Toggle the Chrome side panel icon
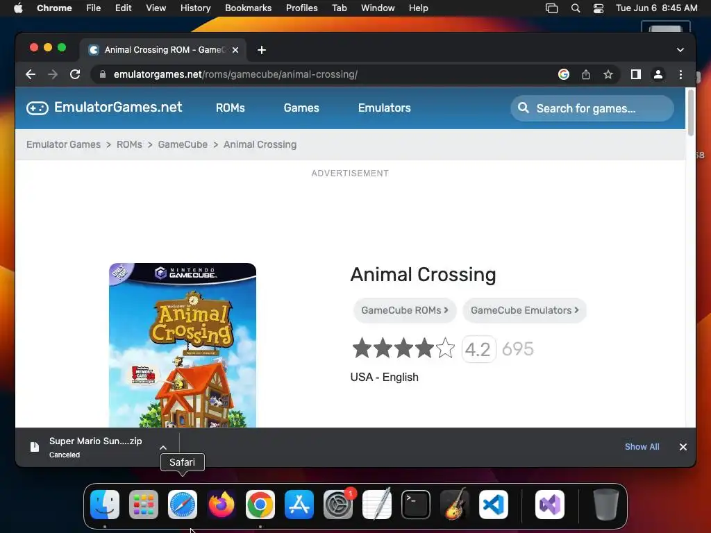 coord(636,74)
